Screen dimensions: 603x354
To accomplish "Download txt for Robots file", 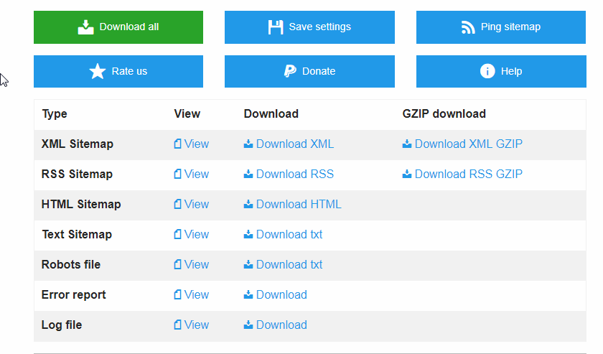I will tap(283, 265).
